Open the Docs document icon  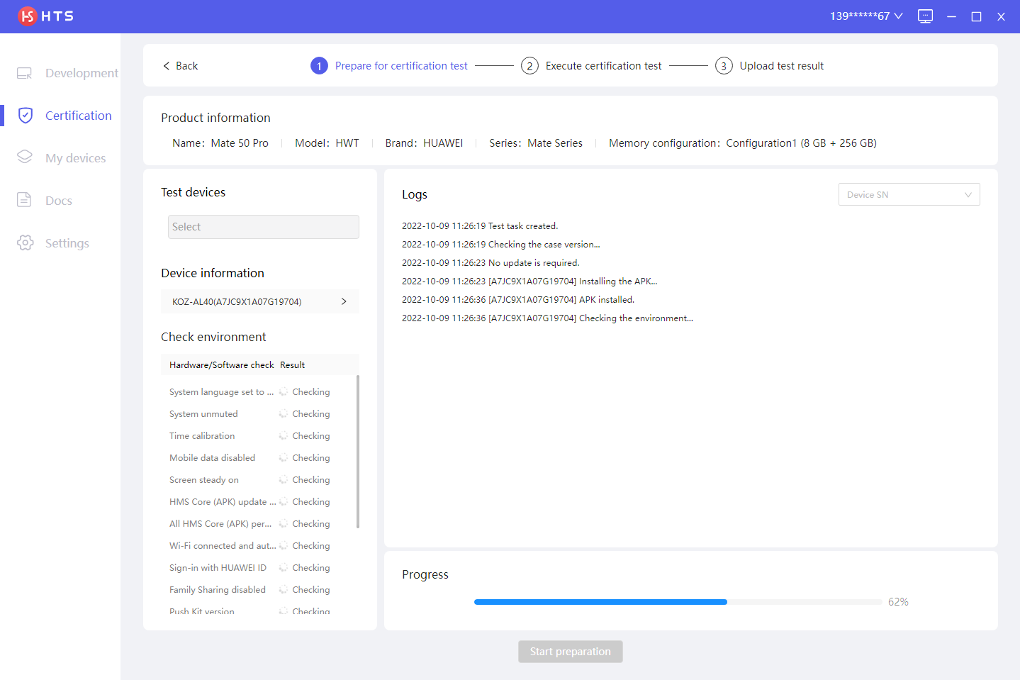(25, 200)
